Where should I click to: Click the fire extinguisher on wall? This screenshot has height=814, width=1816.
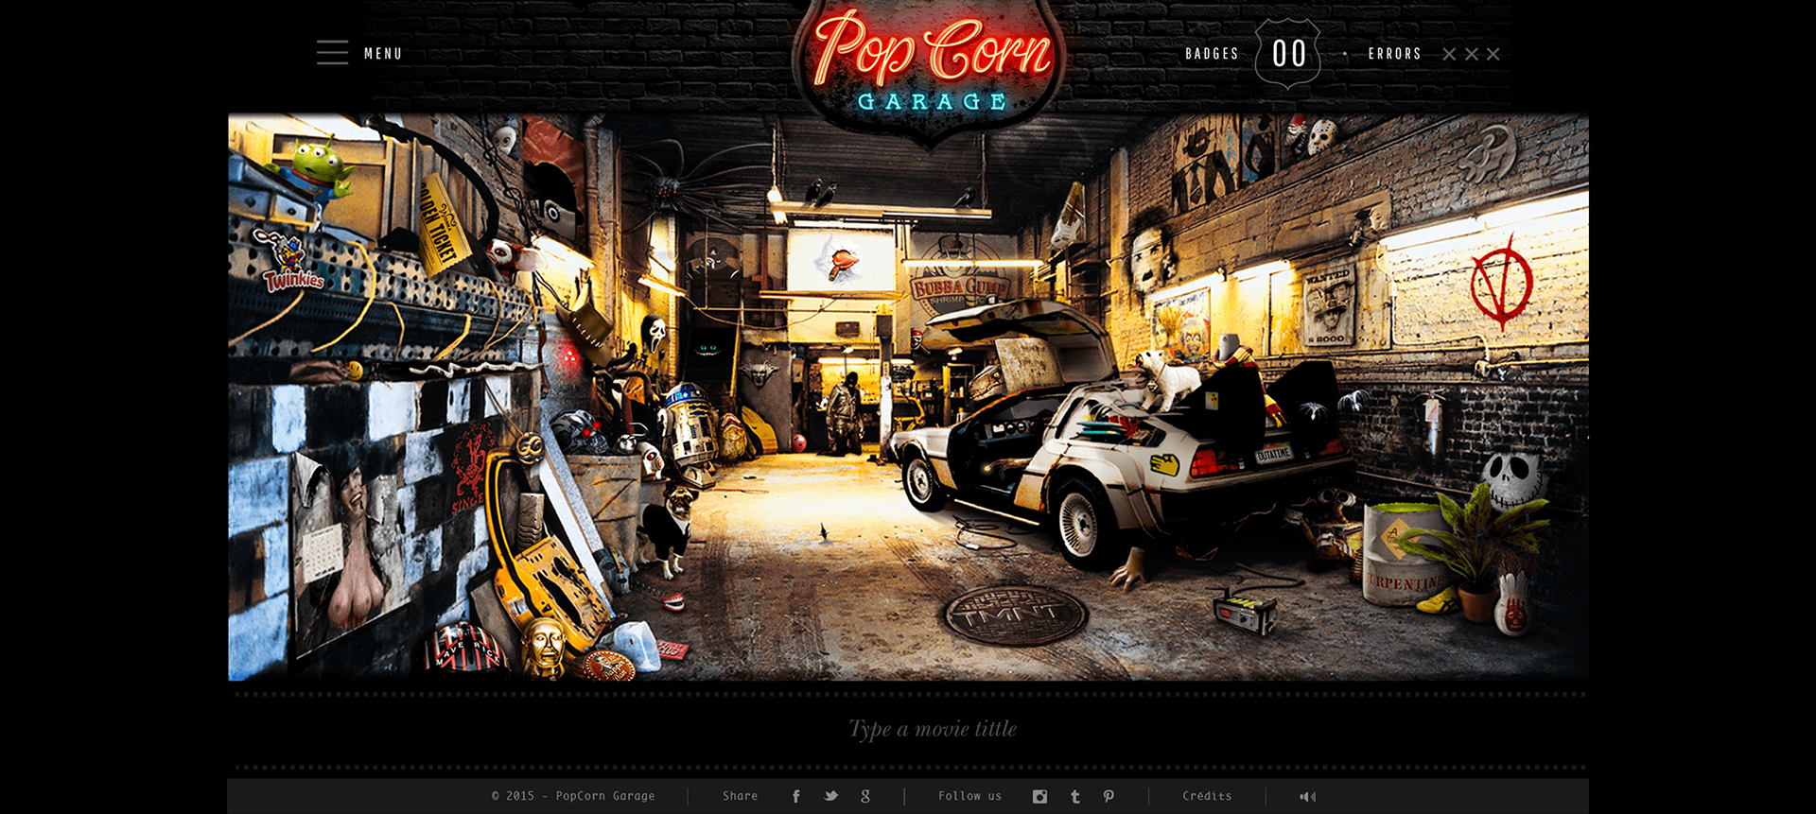[x=1434, y=427]
